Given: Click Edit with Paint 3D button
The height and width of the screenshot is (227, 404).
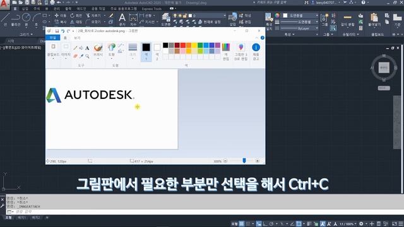Looking at the screenshot, I should click(241, 51).
